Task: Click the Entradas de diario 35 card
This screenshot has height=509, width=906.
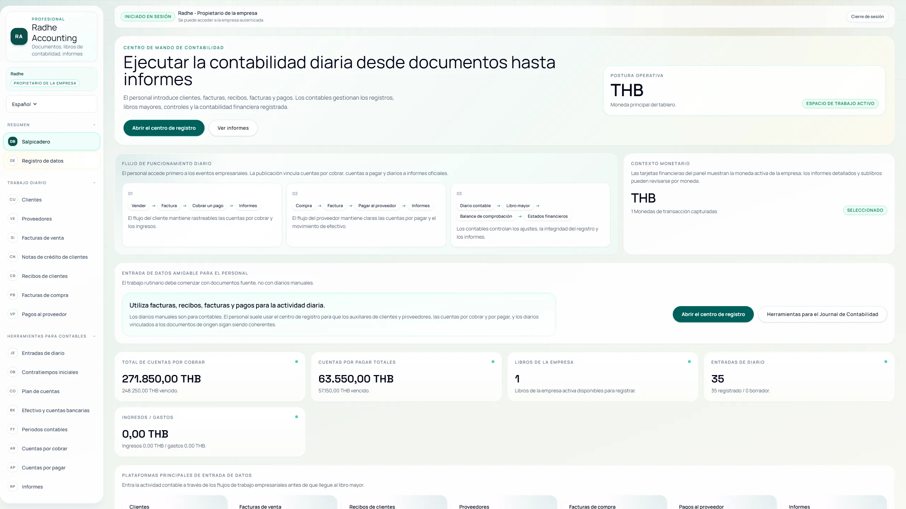Action: point(799,377)
